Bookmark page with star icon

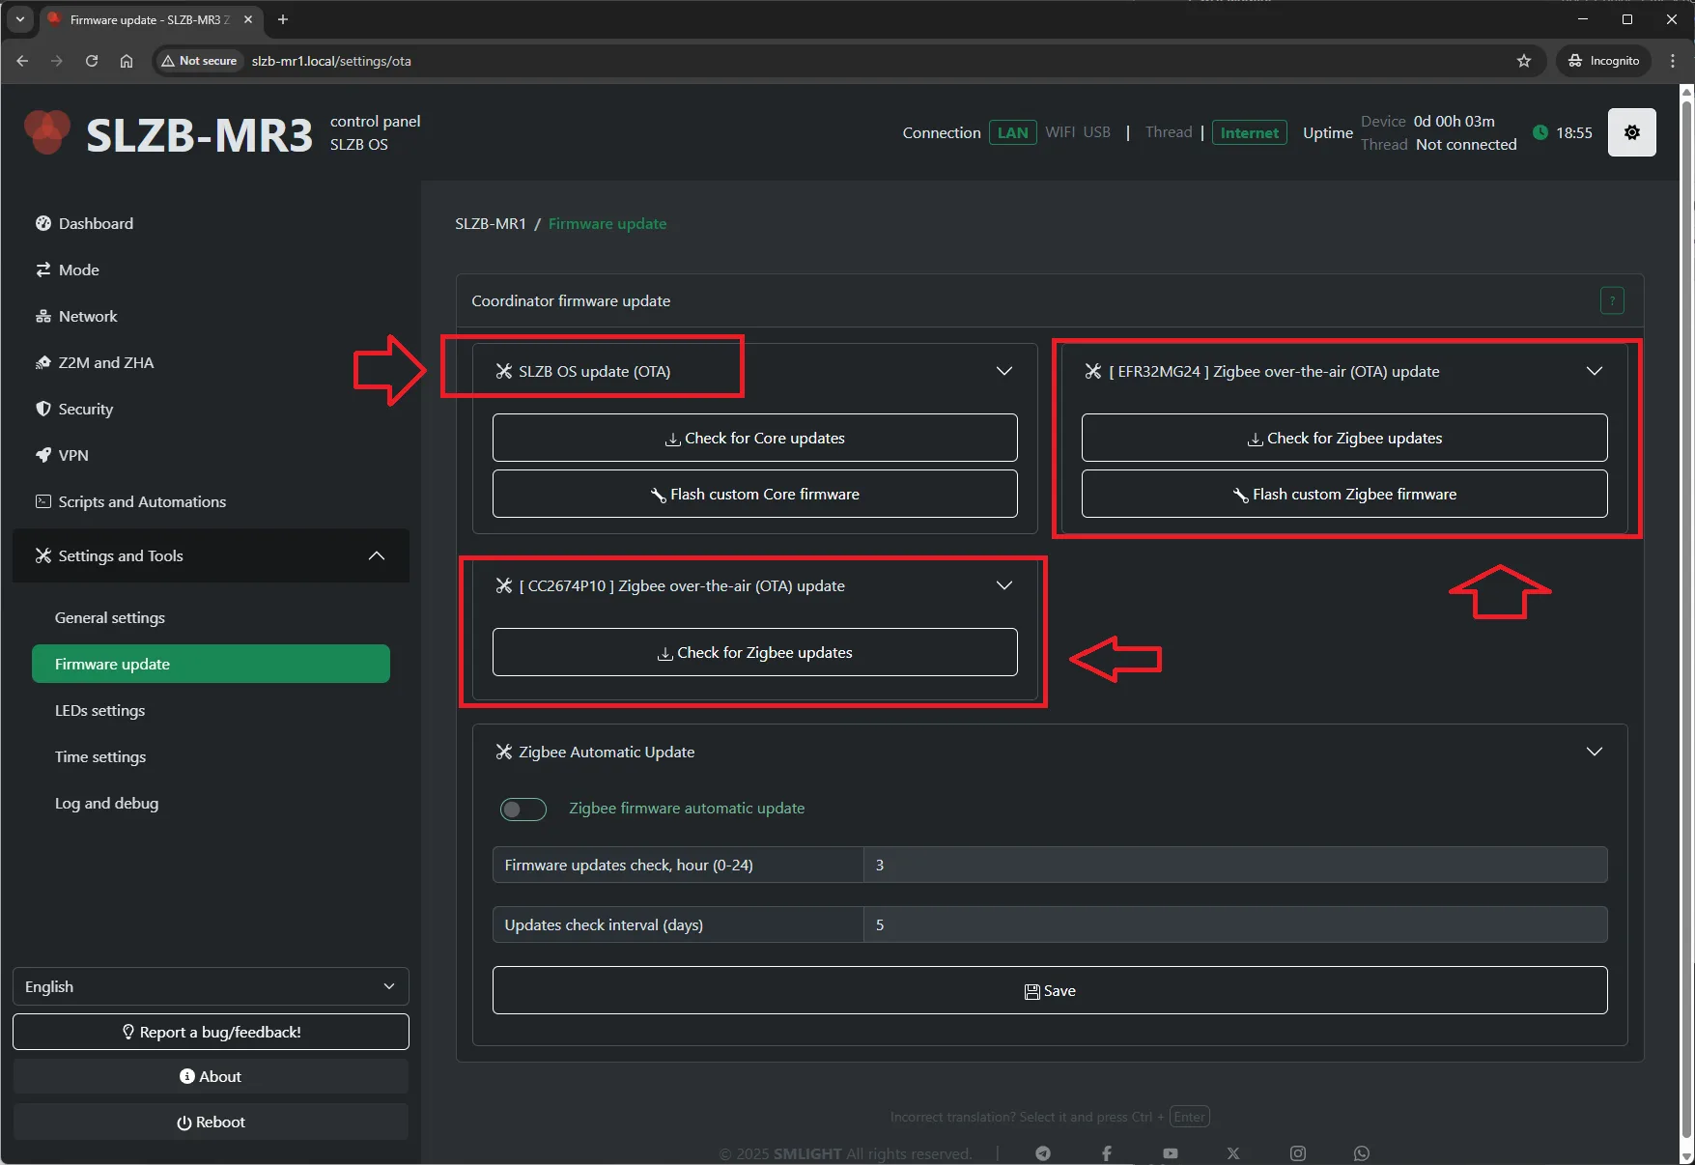click(x=1524, y=61)
